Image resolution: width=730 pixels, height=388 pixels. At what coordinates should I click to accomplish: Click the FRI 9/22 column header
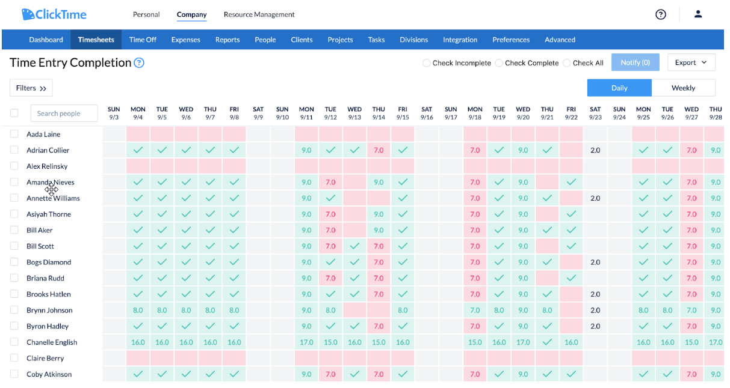point(571,113)
